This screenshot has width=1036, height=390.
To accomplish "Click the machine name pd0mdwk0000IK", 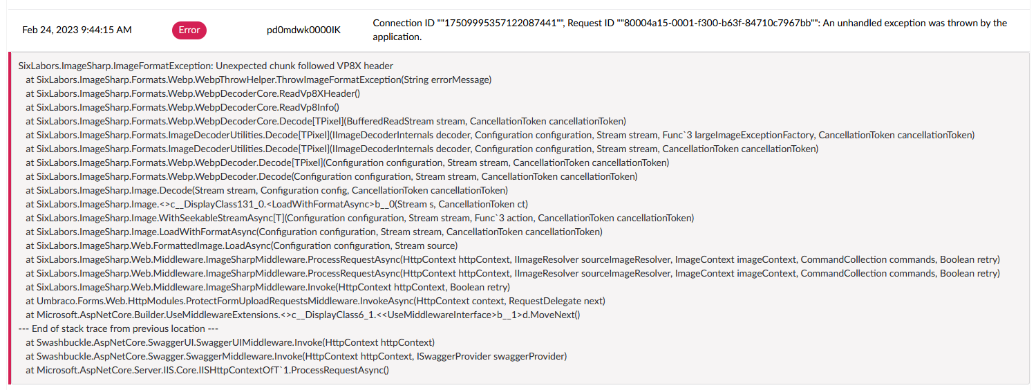I will [x=303, y=30].
